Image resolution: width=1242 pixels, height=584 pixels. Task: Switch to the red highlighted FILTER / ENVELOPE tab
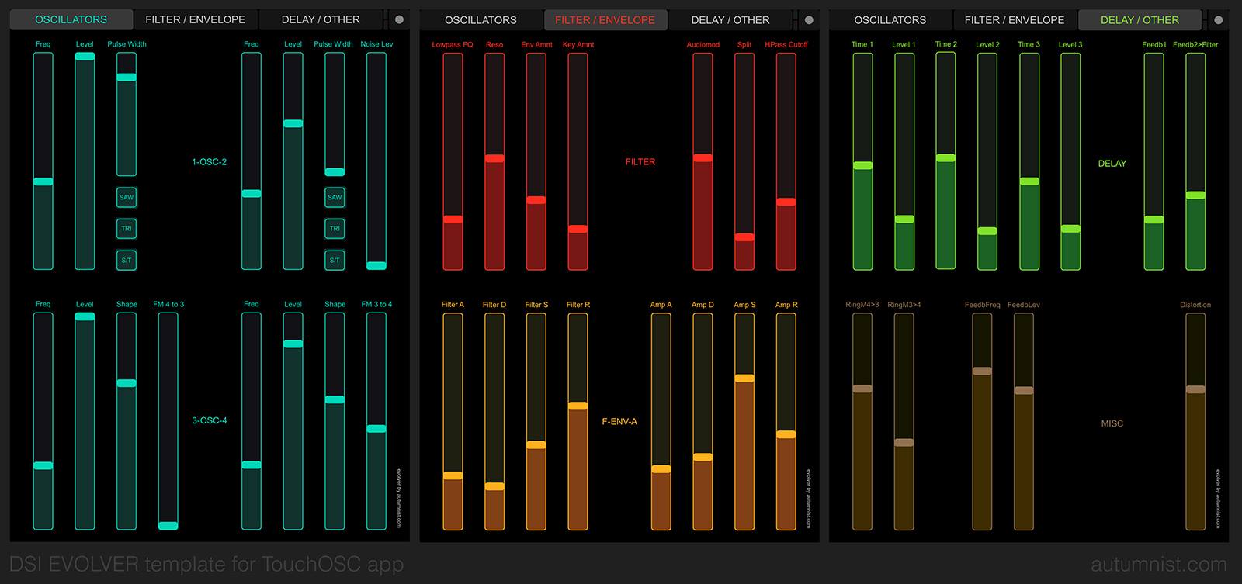pos(605,19)
